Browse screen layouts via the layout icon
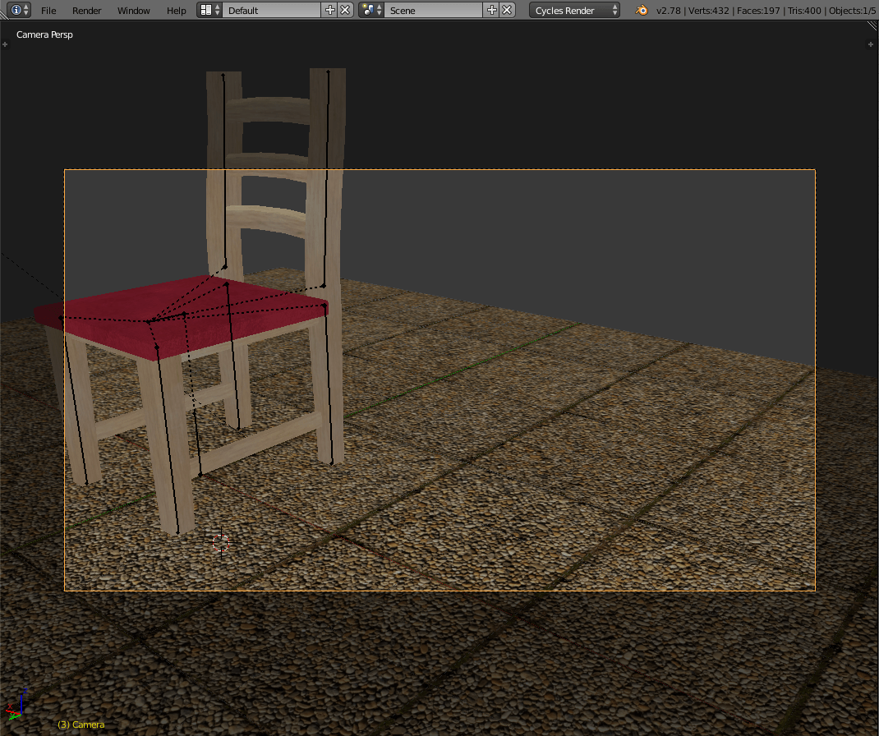The height and width of the screenshot is (736, 879). pyautogui.click(x=210, y=11)
